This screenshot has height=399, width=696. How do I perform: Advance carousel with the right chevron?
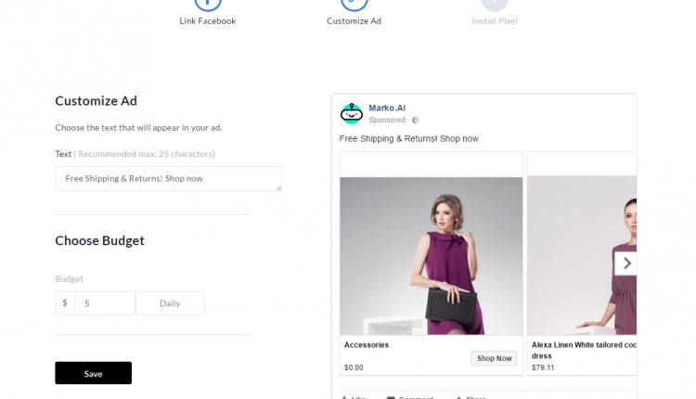(625, 264)
